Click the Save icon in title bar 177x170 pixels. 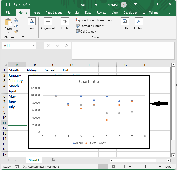click(x=8, y=5)
